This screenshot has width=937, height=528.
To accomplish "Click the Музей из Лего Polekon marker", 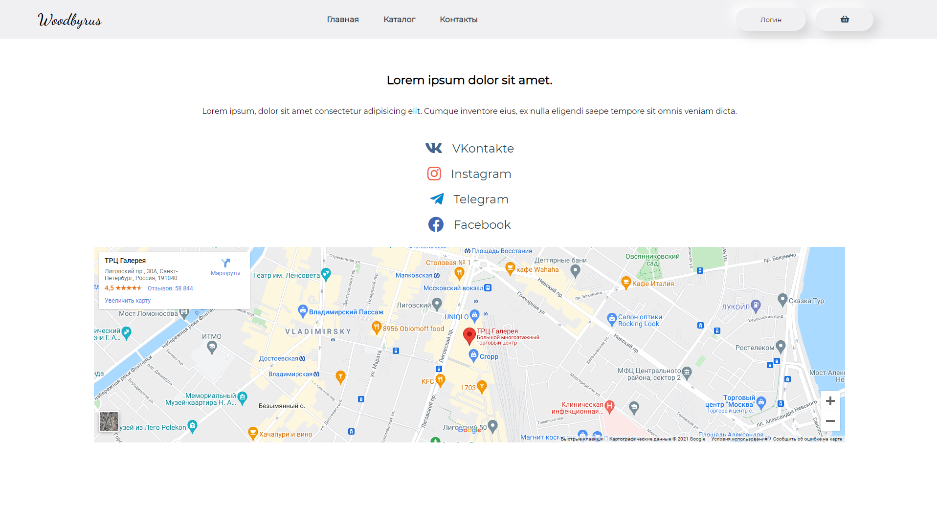I will click(x=192, y=426).
